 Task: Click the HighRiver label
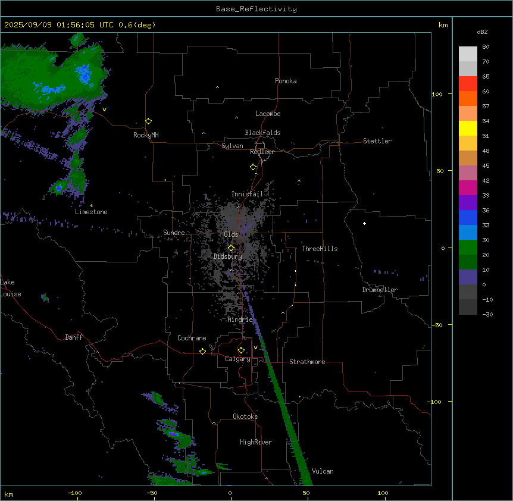[x=256, y=442]
